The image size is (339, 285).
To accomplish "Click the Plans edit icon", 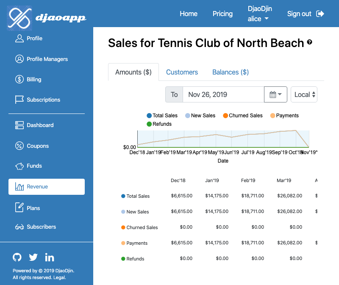I will tap(19, 207).
